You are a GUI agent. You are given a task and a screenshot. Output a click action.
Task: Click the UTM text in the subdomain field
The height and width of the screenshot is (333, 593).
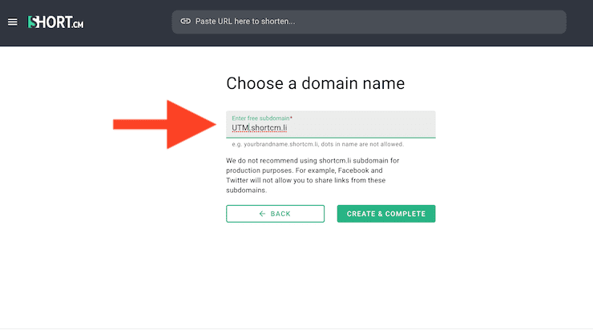(x=240, y=128)
